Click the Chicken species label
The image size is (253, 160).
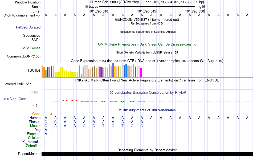click(34, 138)
